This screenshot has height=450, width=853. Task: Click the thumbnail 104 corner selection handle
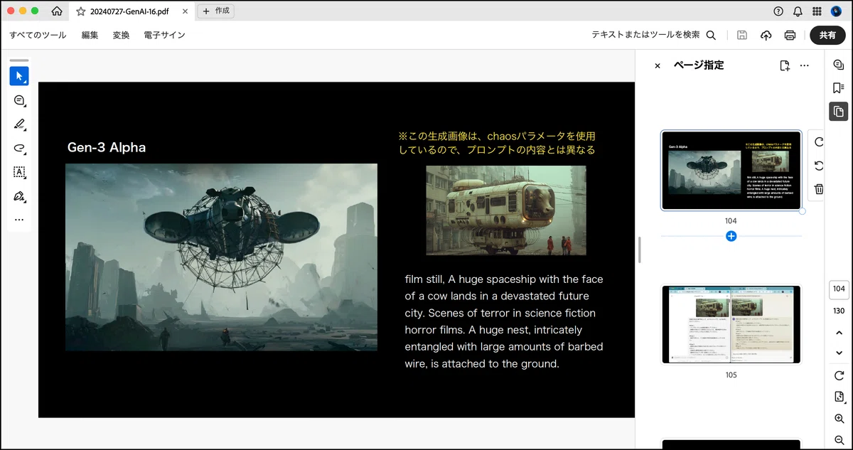coord(803,211)
